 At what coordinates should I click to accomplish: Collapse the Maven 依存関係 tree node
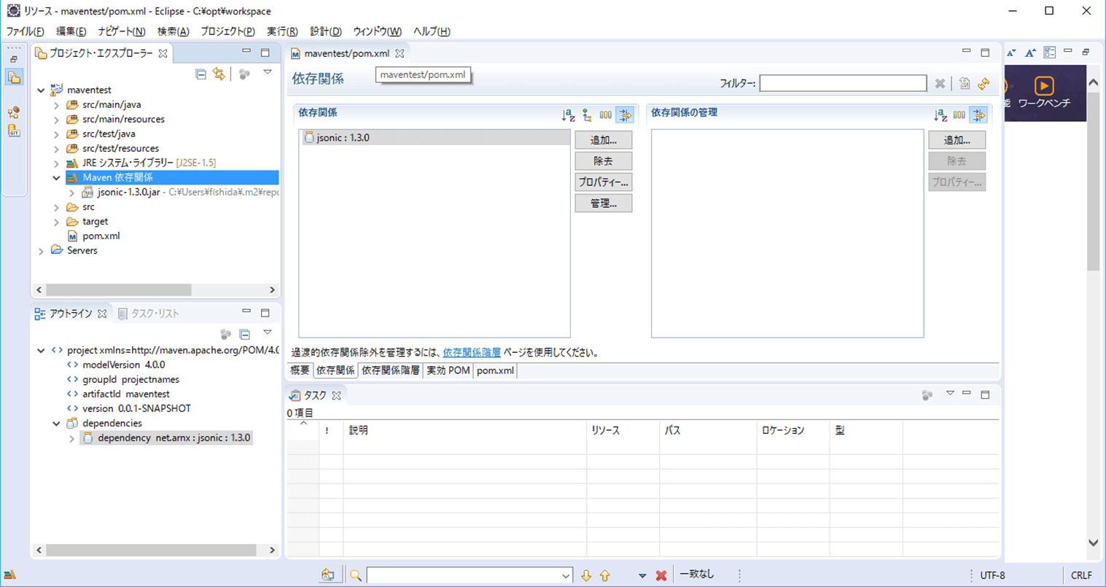pos(56,177)
